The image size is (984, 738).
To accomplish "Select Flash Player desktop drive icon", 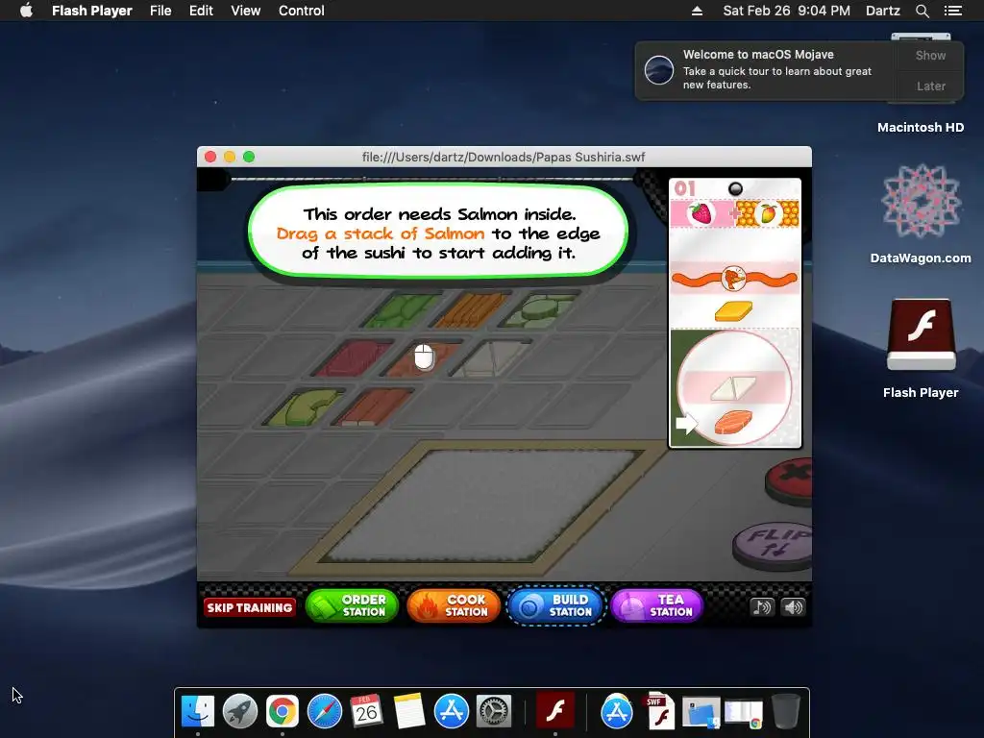I will click(x=921, y=348).
